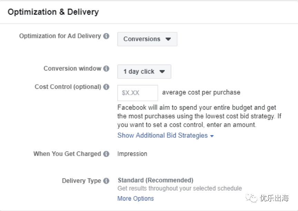Expand Show Additional Bid Strategies
The width and height of the screenshot is (298, 211).
point(166,135)
